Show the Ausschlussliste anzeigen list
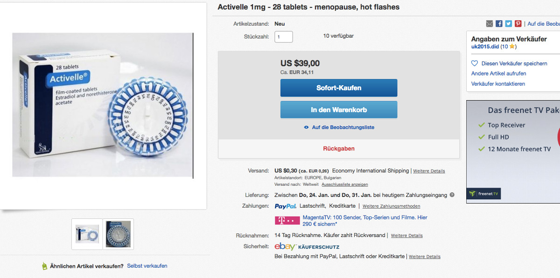Viewport: 560px width, 278px height. pos(344,185)
